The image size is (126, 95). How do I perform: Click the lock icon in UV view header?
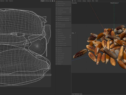pyautogui.click(x=51, y=1)
